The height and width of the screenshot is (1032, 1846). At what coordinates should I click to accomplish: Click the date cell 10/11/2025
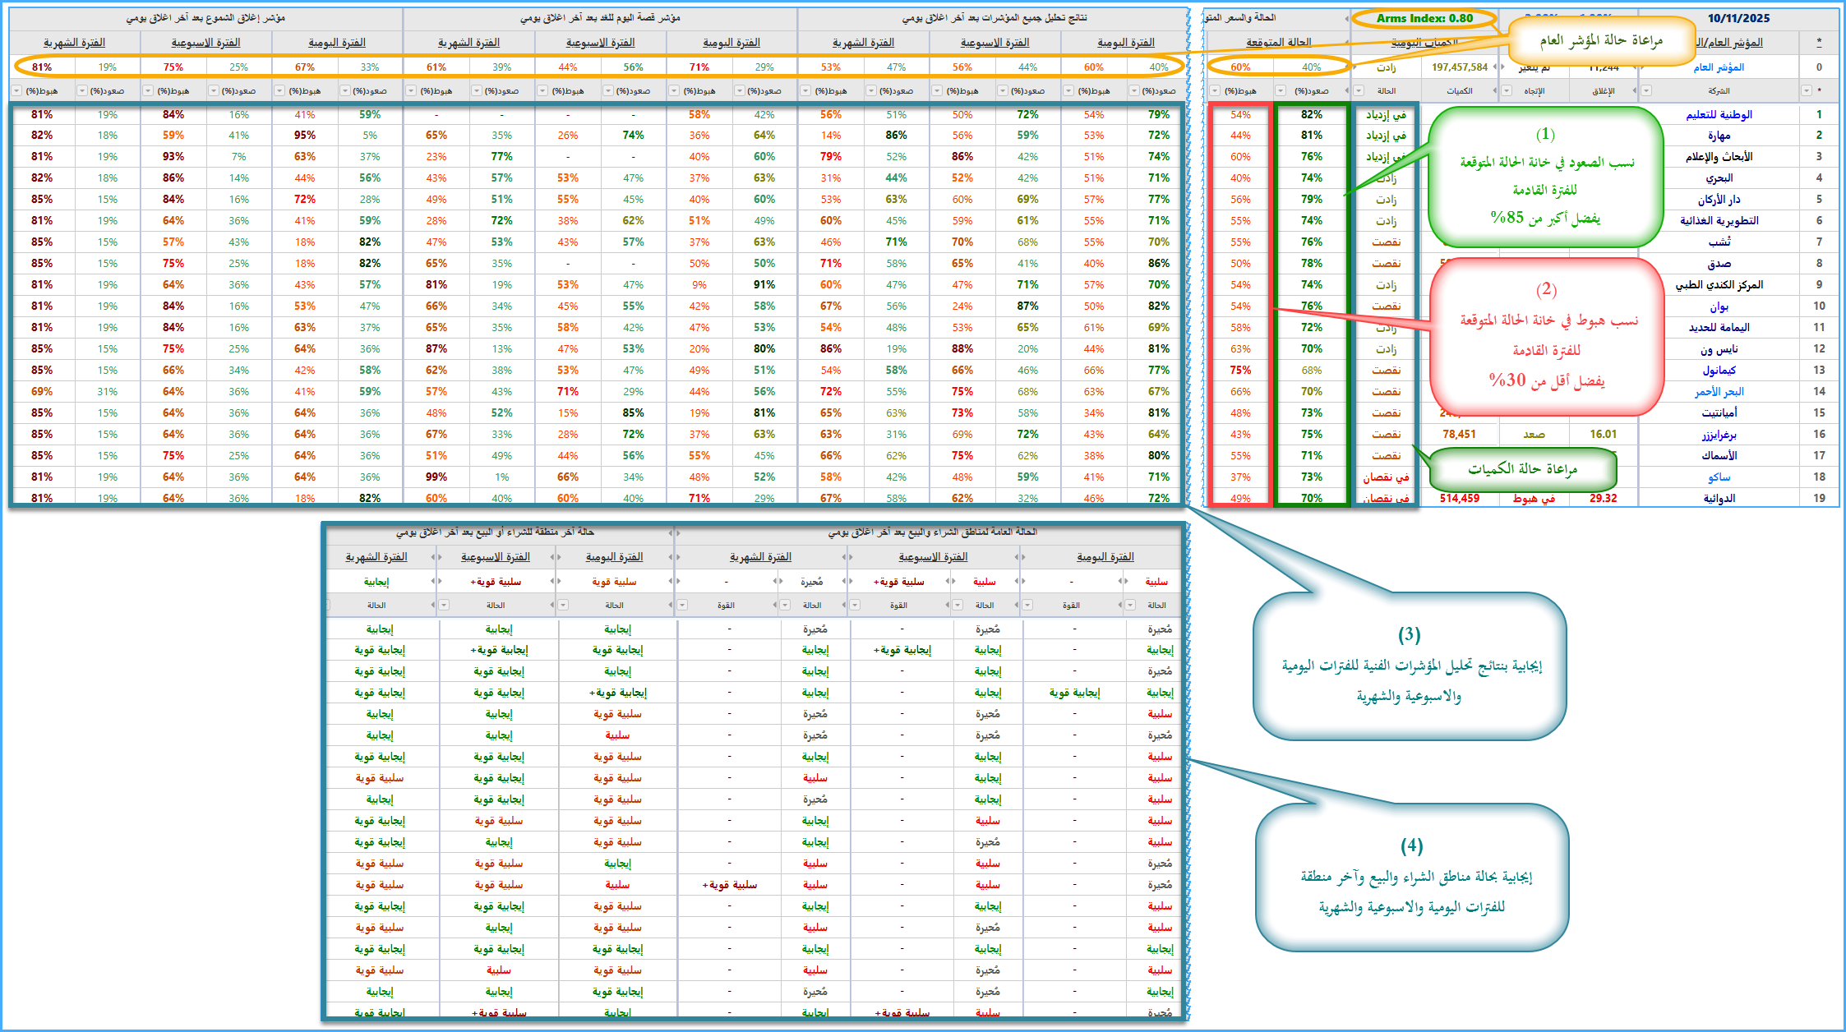(1738, 18)
